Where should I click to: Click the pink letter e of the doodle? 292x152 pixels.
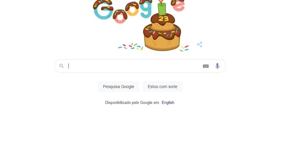click(178, 5)
